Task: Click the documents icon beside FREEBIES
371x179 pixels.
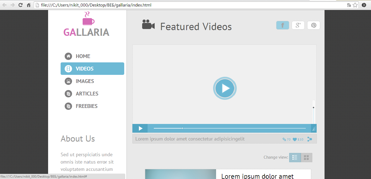Action: (x=68, y=106)
